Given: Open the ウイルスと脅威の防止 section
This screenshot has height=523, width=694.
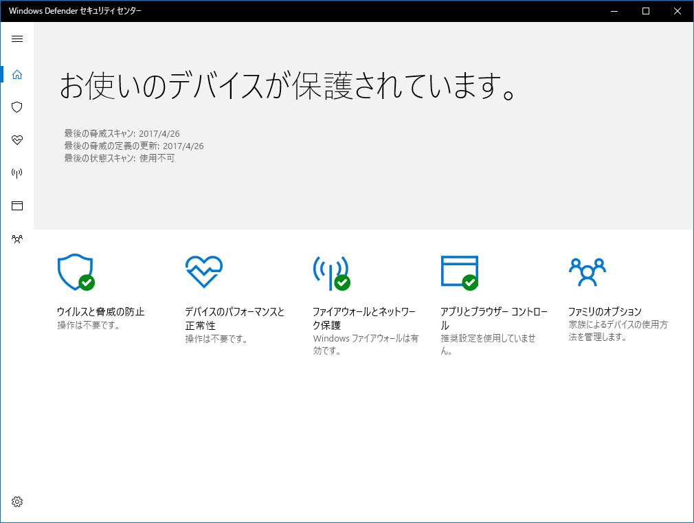Looking at the screenshot, I should pos(102,311).
